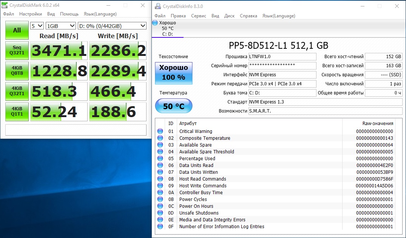Image resolution: width=406 pixels, height=238 pixels.
Task: Start the Seq Q32T1 test
Action: 17,50
